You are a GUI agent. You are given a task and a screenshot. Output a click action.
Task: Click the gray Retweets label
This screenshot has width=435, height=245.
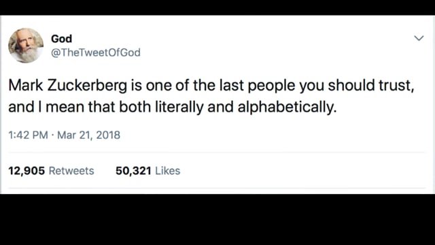pyautogui.click(x=71, y=171)
